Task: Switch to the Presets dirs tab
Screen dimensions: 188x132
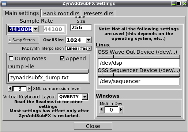Action: pos(98,14)
